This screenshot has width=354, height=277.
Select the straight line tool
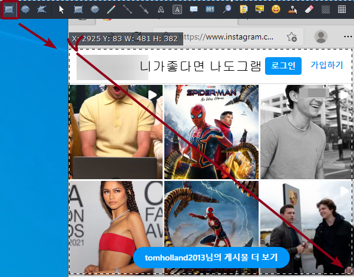click(128, 9)
